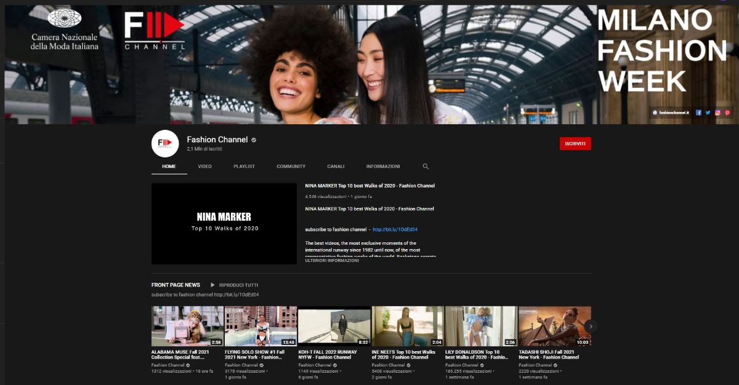Image resolution: width=739 pixels, height=385 pixels.
Task: Click the TADASHI SHOJI Fall 2021 video title
Action: click(x=549, y=355)
